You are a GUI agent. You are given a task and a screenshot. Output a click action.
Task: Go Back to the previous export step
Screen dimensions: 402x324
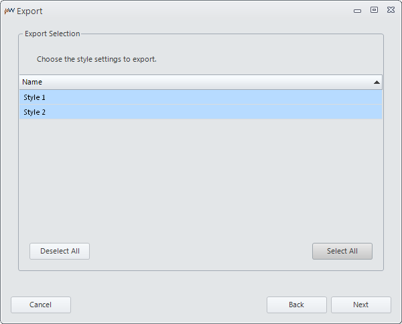tap(297, 305)
